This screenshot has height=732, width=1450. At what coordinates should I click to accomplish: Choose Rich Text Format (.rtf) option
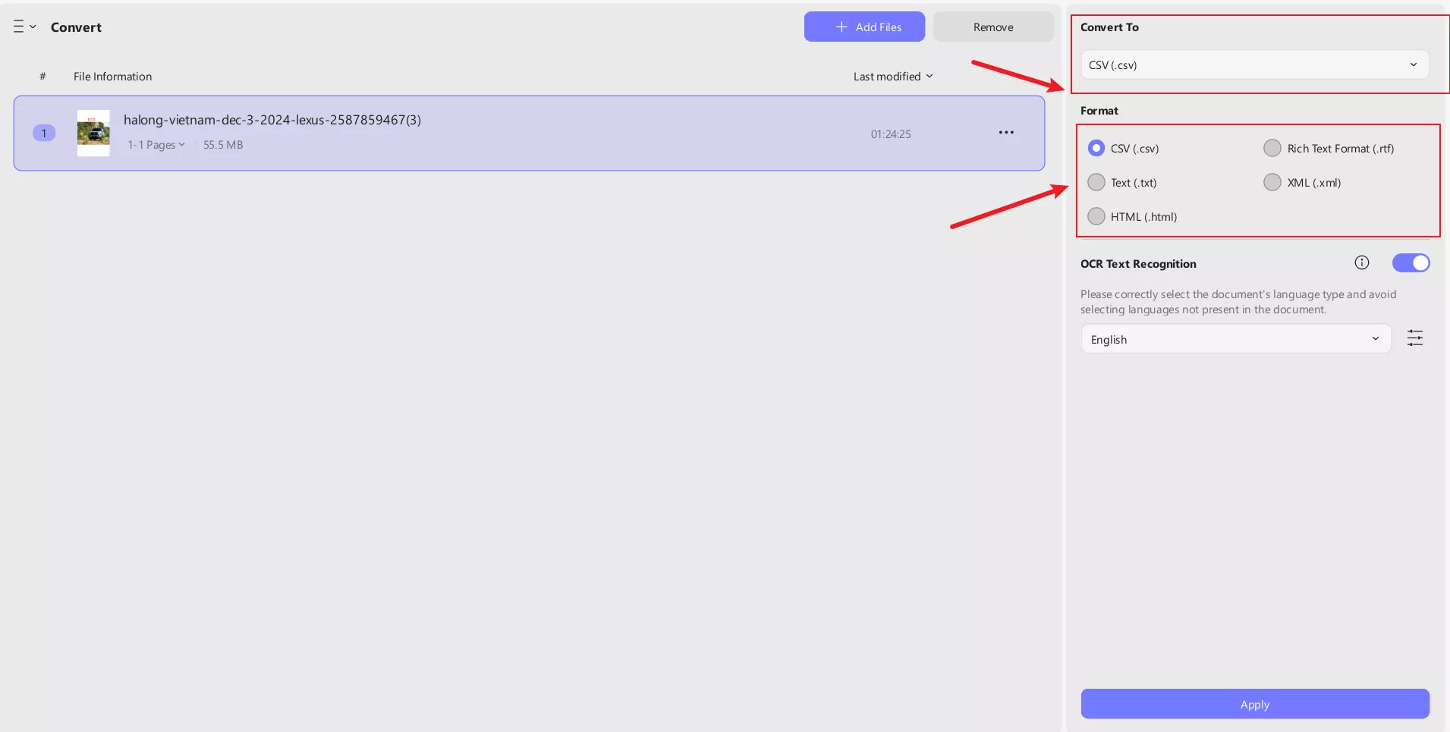coord(1272,148)
